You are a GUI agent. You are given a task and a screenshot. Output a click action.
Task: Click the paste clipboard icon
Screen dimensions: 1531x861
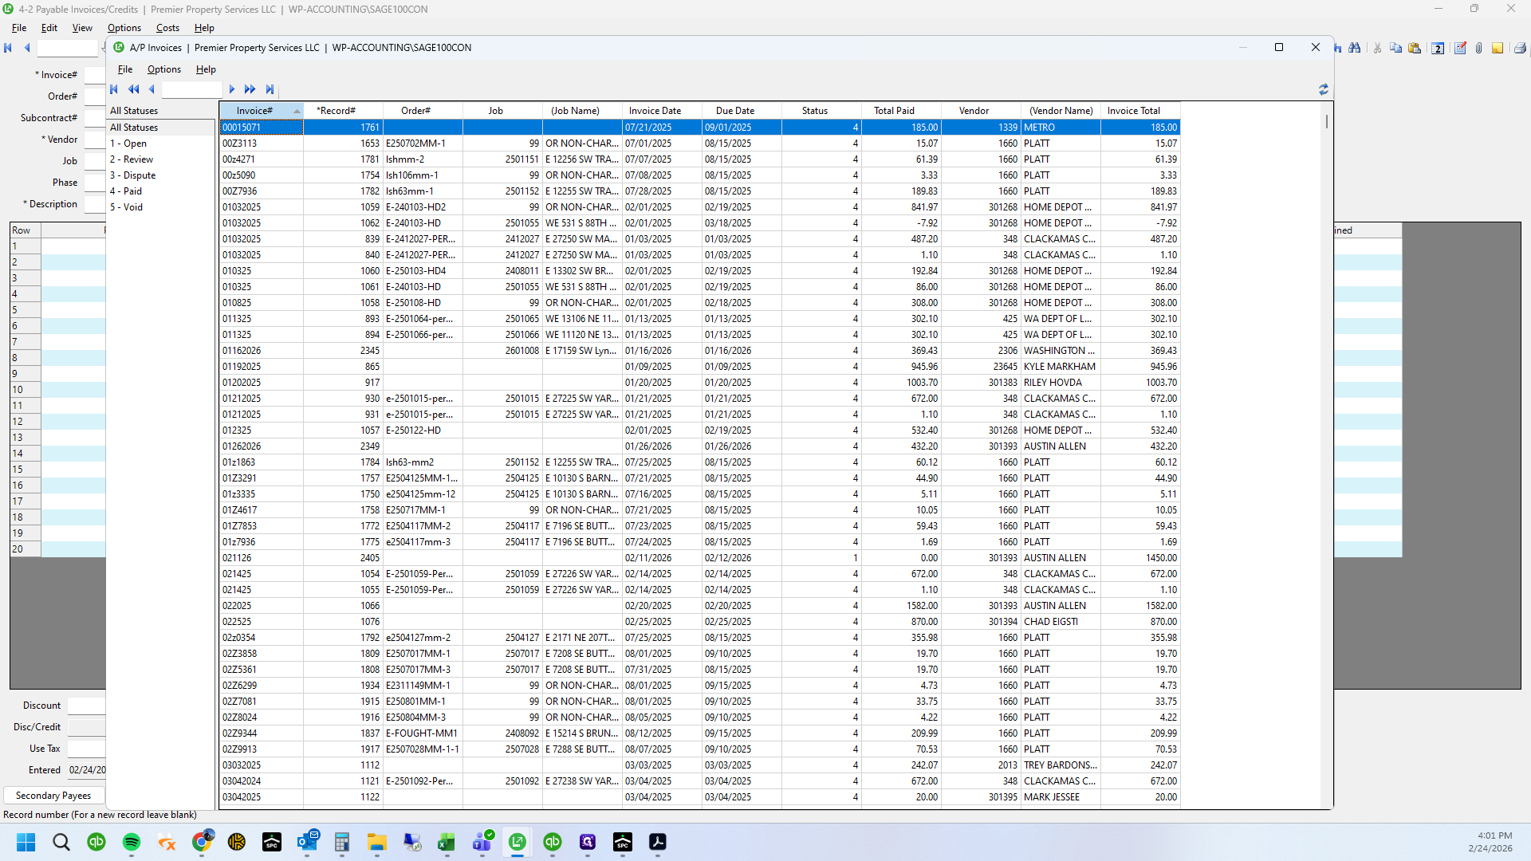[x=1415, y=48]
